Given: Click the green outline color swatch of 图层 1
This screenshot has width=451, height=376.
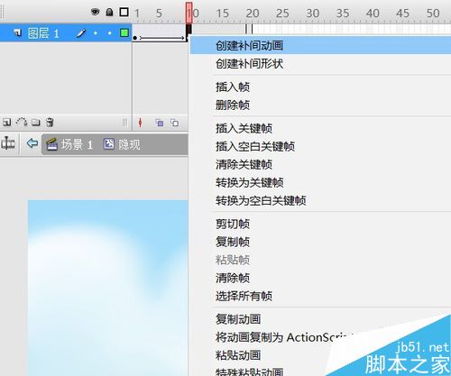Looking at the screenshot, I should 124,32.
